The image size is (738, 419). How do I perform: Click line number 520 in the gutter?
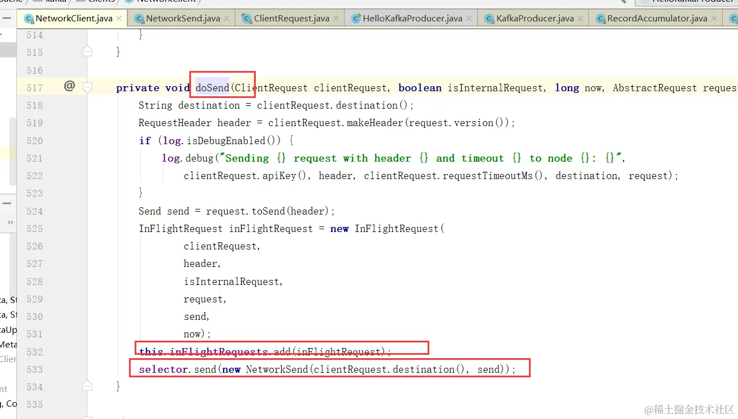[34, 141]
